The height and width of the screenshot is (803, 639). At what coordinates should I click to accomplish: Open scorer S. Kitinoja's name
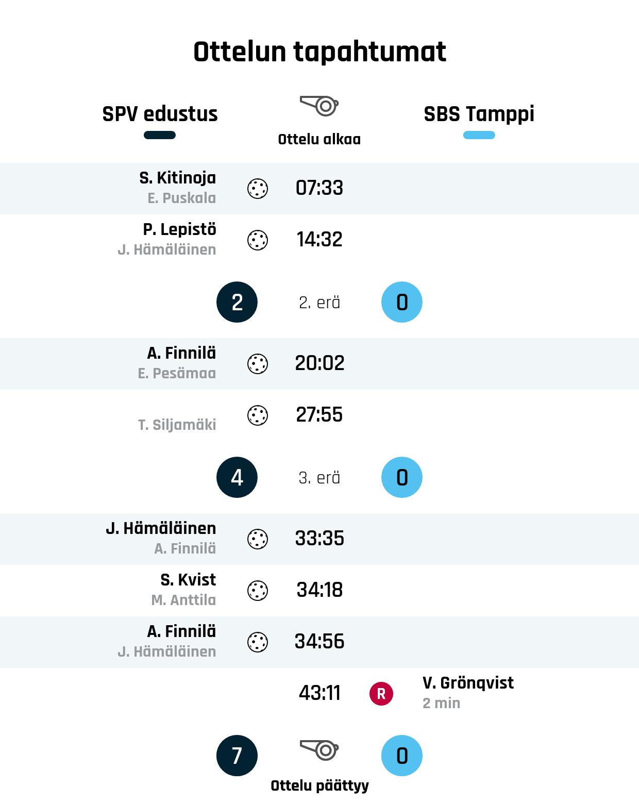pyautogui.click(x=178, y=178)
